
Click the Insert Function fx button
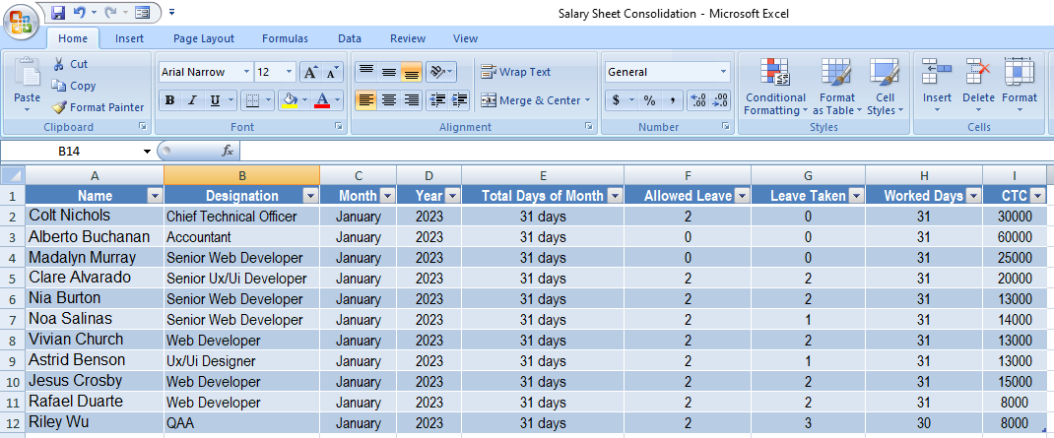coord(228,152)
